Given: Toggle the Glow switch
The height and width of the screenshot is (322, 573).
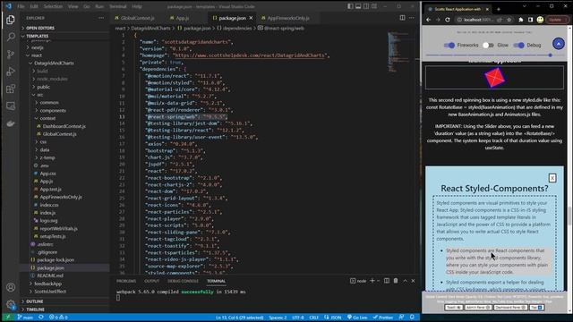Looking at the screenshot, I should coord(488,46).
